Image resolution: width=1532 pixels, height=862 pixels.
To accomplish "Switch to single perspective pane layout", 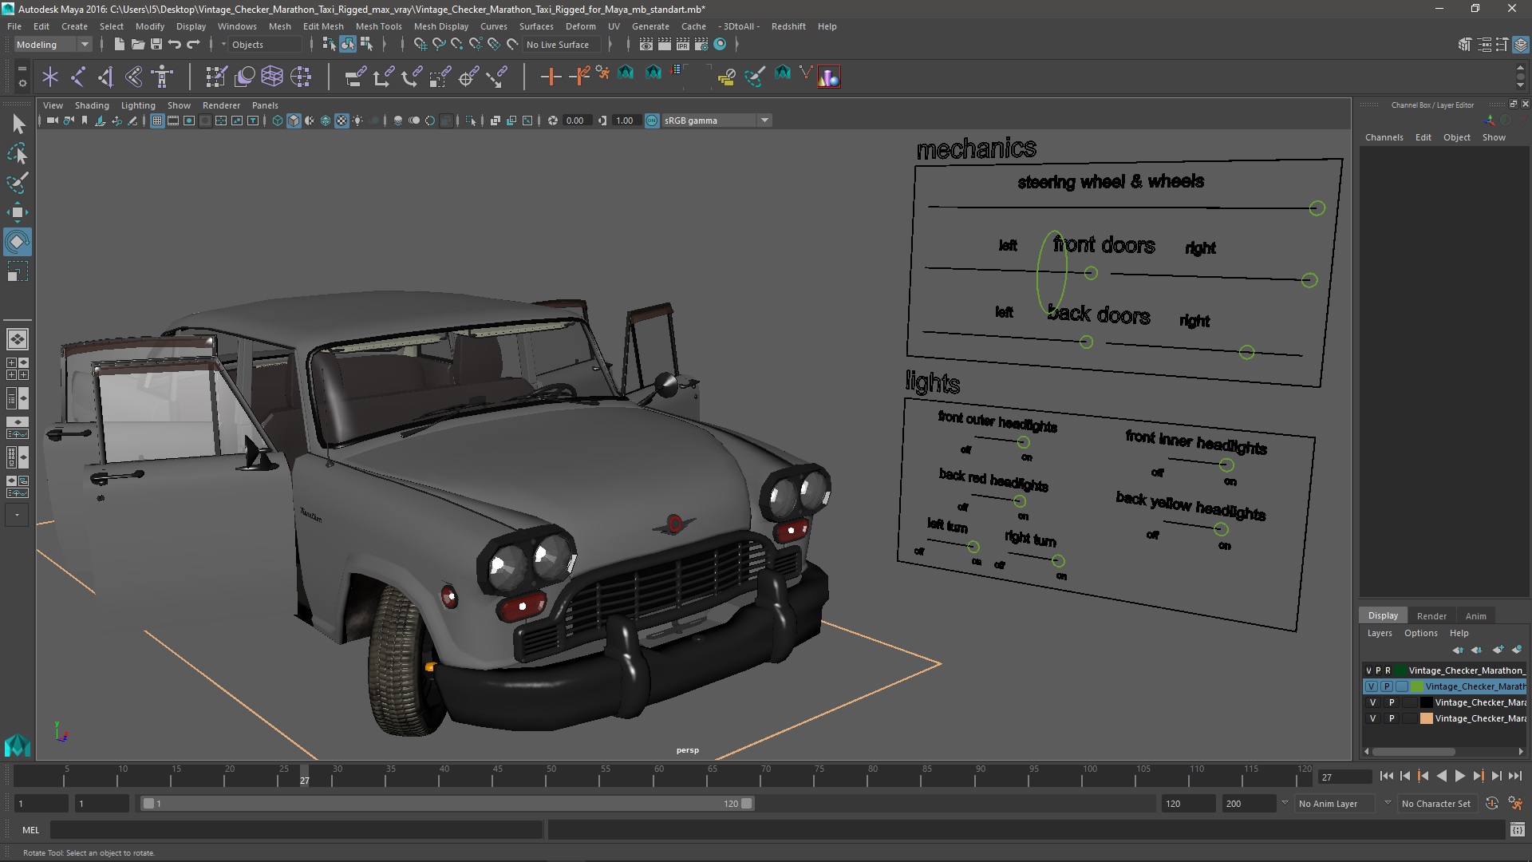I will [18, 339].
